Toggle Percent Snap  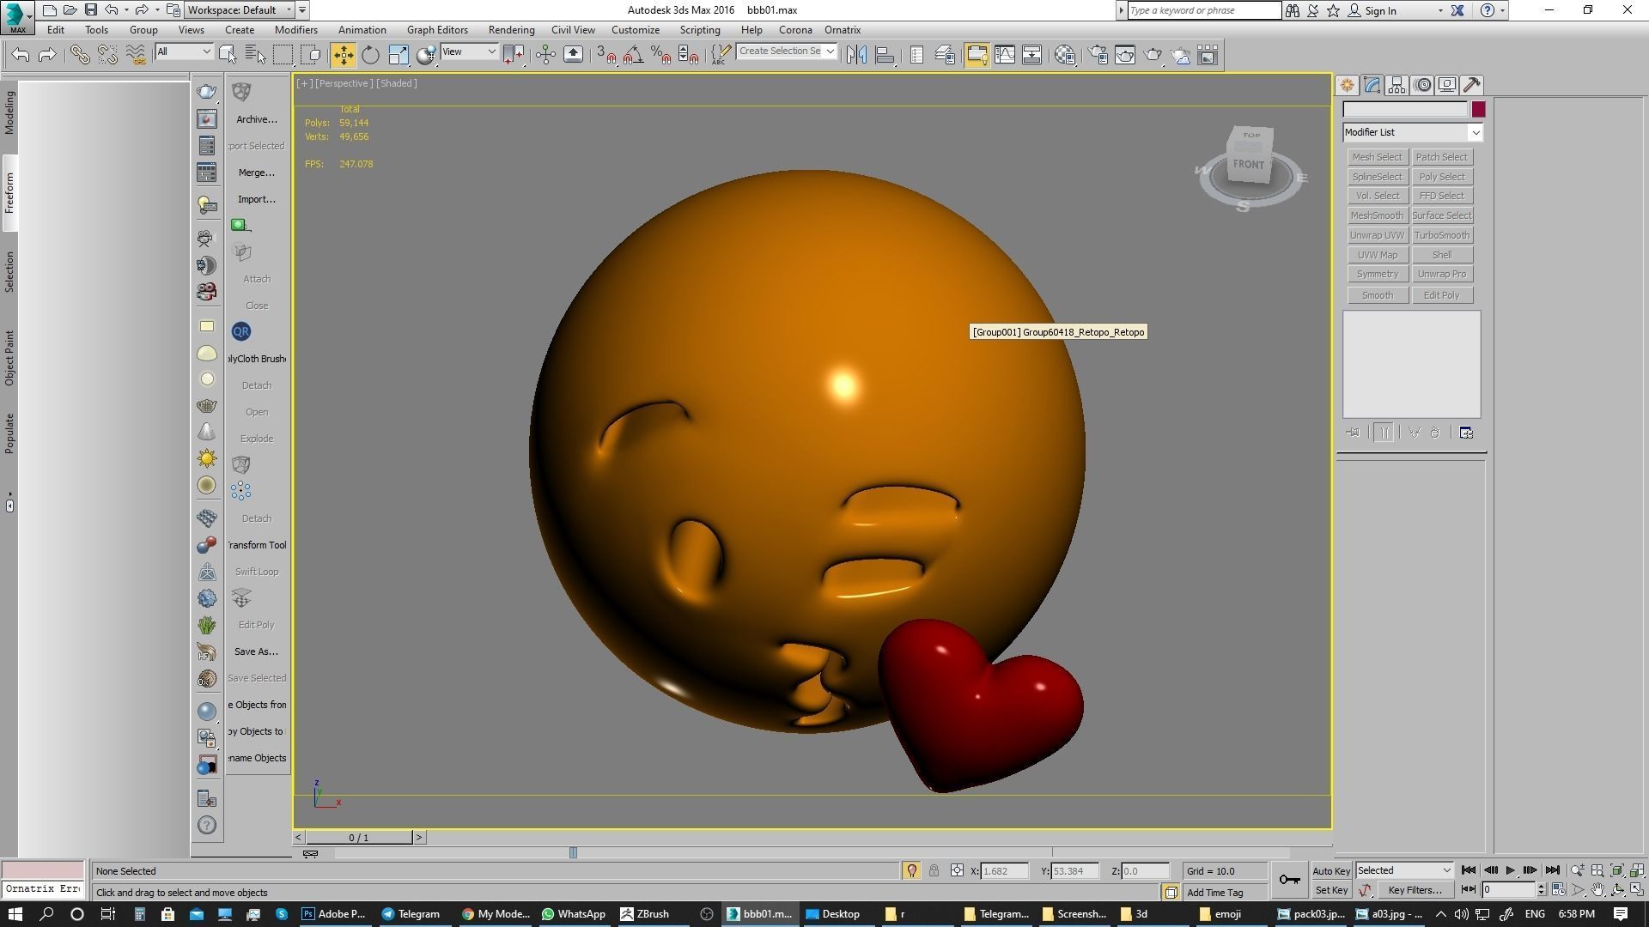660,55
